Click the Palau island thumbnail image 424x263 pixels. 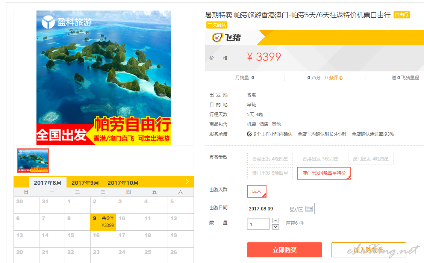[x=33, y=161]
